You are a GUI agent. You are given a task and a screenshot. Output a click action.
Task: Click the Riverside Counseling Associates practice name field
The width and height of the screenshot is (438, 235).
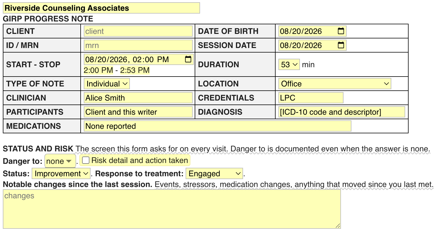(x=101, y=8)
